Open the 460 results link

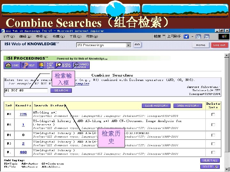(23, 152)
